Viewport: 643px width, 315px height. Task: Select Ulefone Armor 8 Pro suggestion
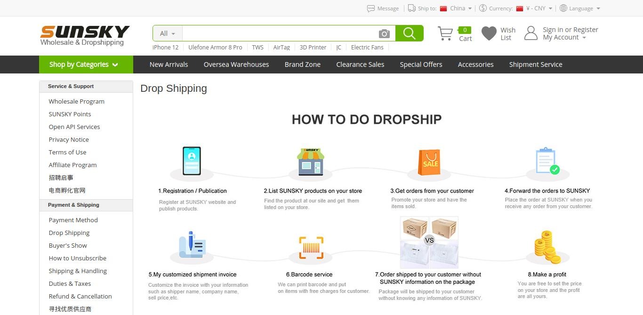coord(215,47)
